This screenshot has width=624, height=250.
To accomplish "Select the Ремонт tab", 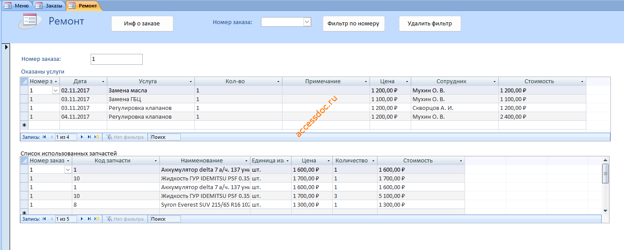I will pos(83,6).
